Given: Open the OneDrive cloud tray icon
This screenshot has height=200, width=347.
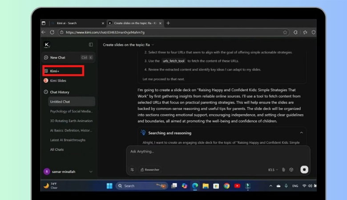Looking at the screenshot, I should click(278, 186).
